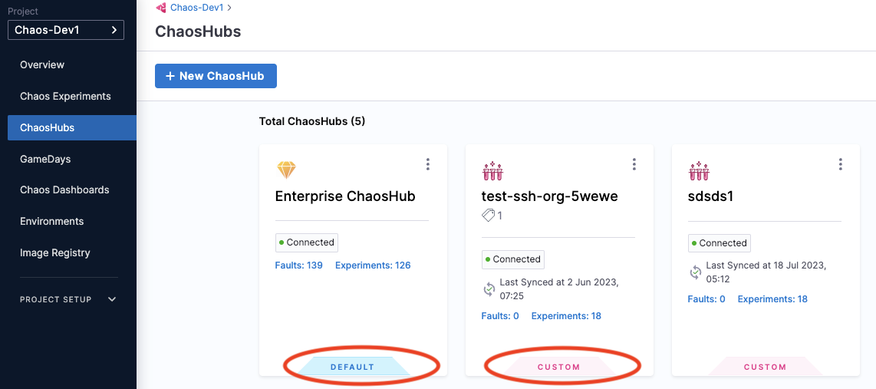876x389 pixels.
Task: Select GameDays from the sidebar
Action: (x=45, y=159)
